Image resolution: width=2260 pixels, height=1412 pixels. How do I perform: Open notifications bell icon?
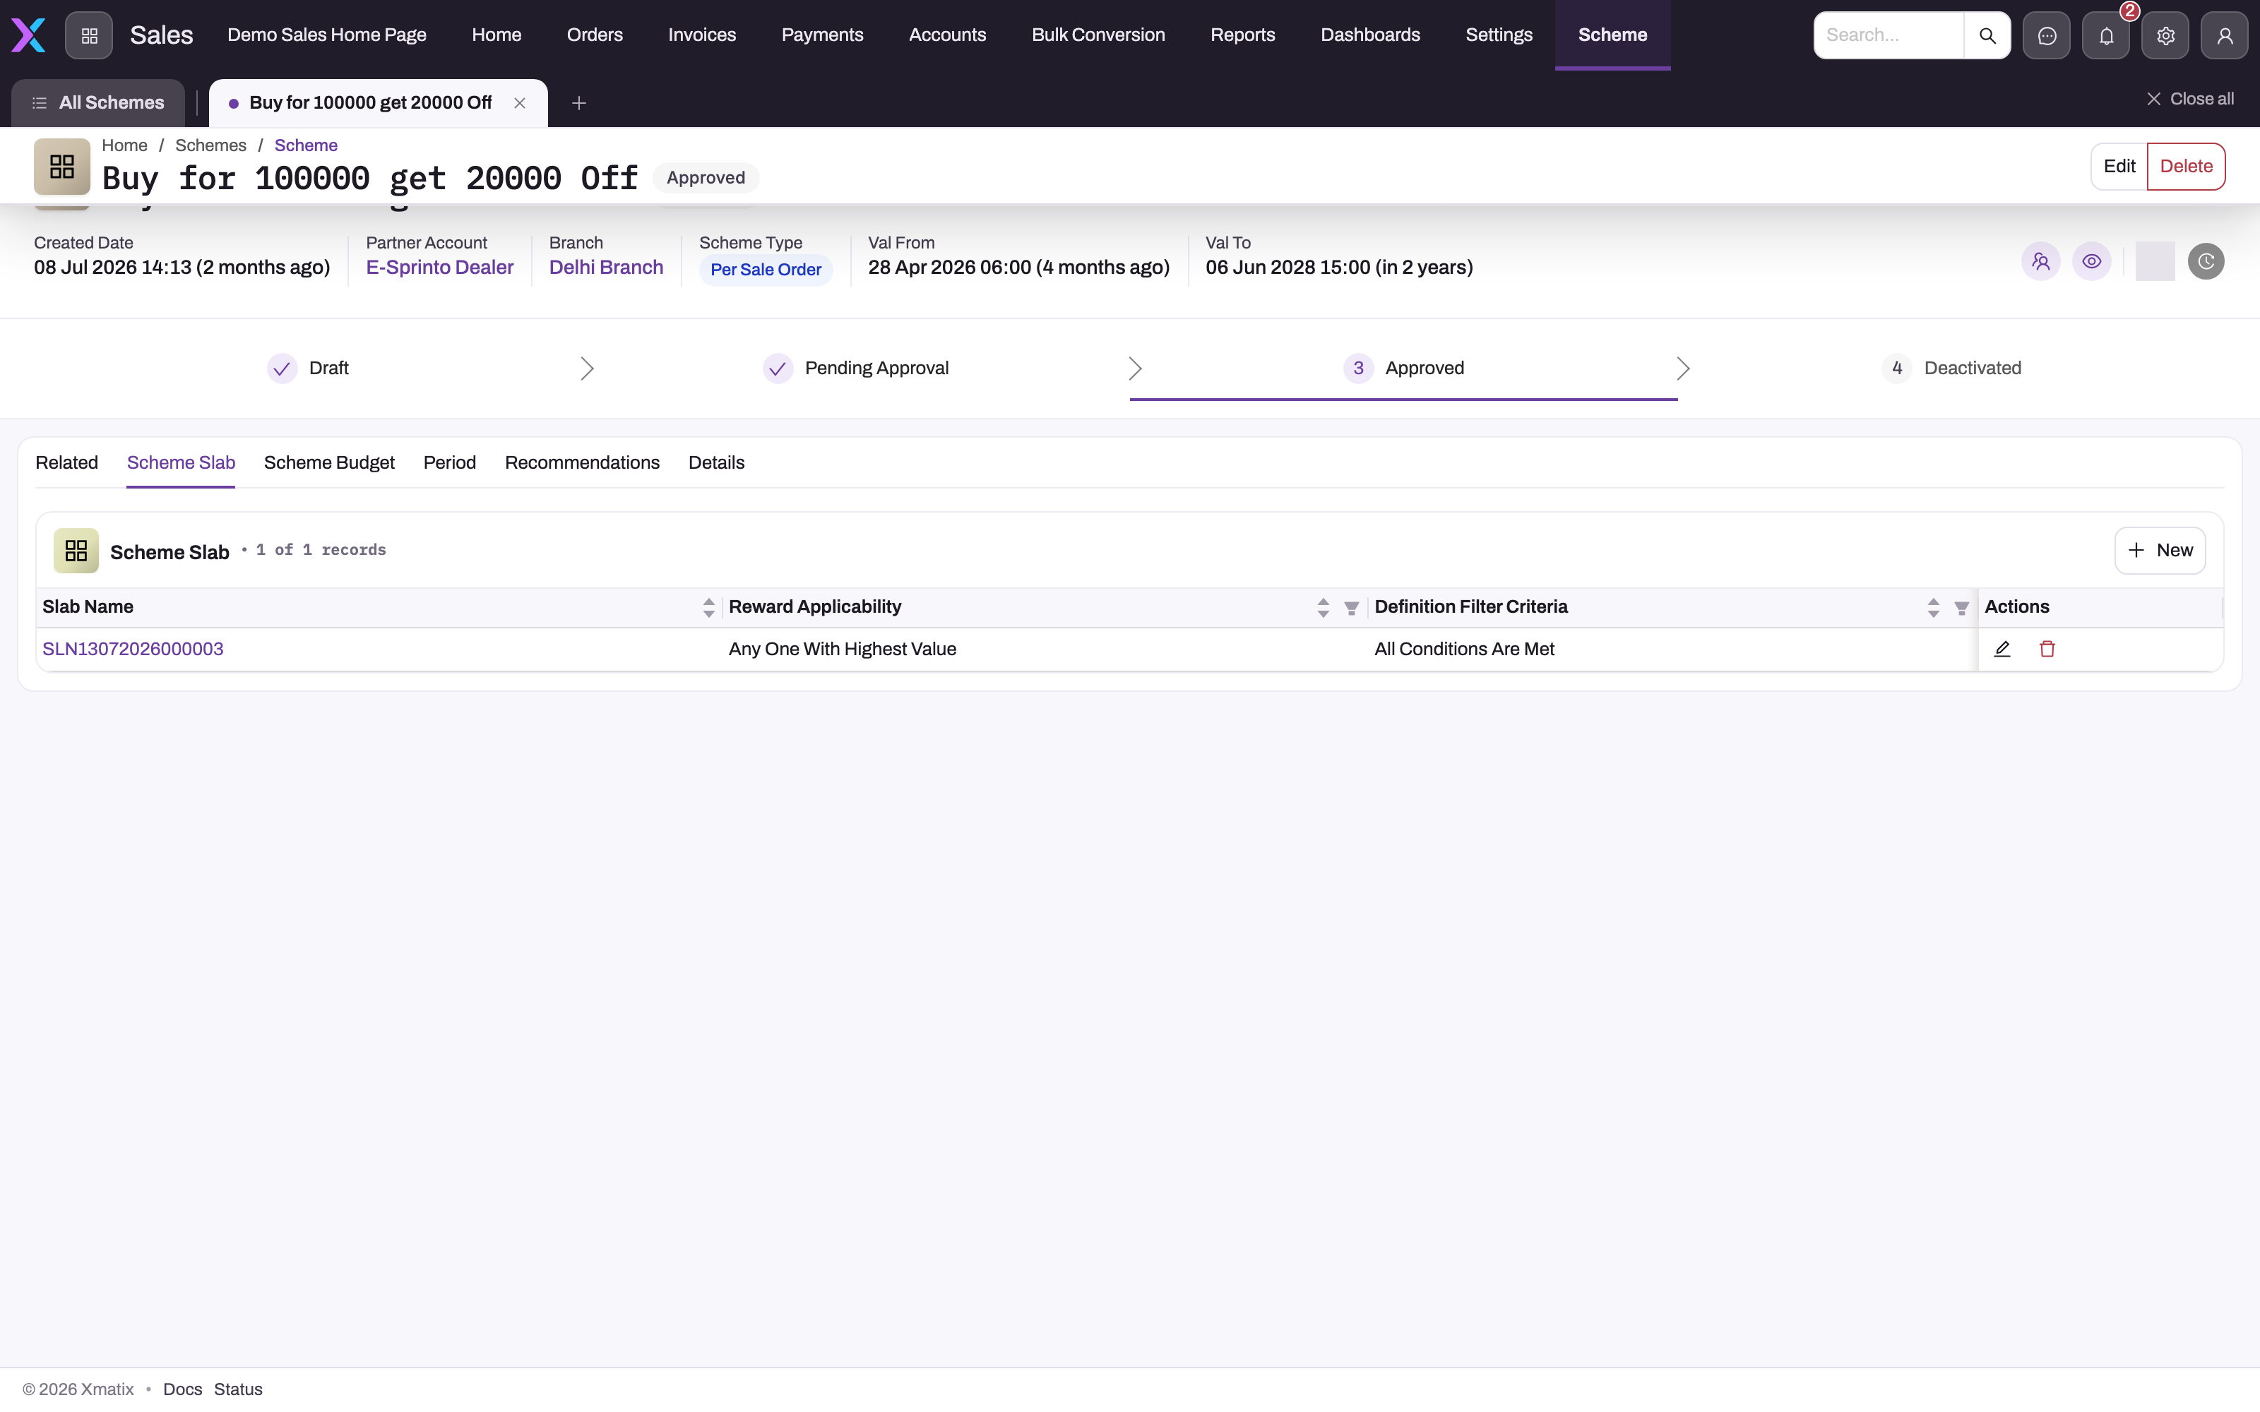2106,35
